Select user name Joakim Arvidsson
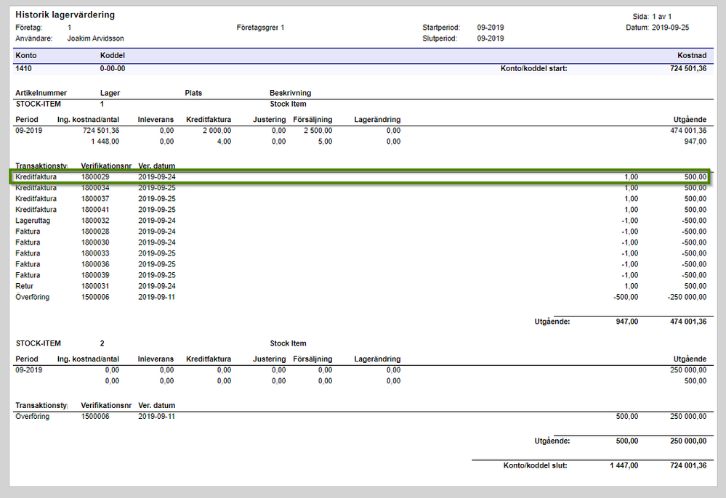The height and width of the screenshot is (498, 726). coord(95,38)
